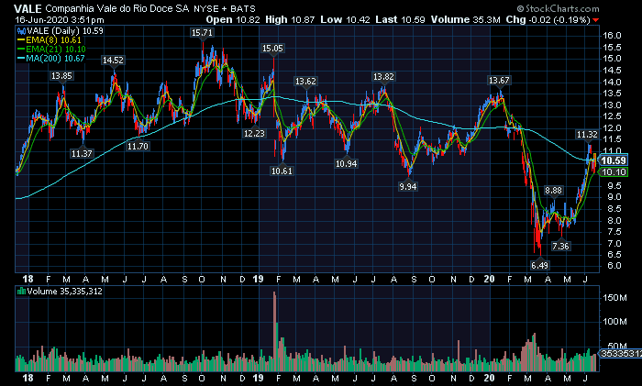Click the 11.70 trough price label

138,146
